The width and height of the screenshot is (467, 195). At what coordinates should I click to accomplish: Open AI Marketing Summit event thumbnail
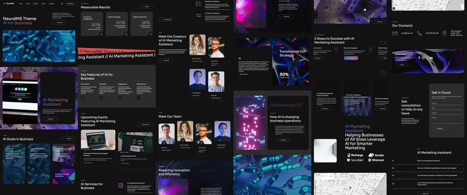coord(135,143)
